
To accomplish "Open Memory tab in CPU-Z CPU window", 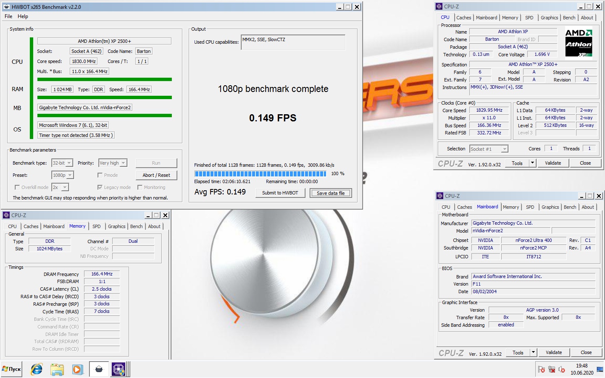I will point(510,18).
